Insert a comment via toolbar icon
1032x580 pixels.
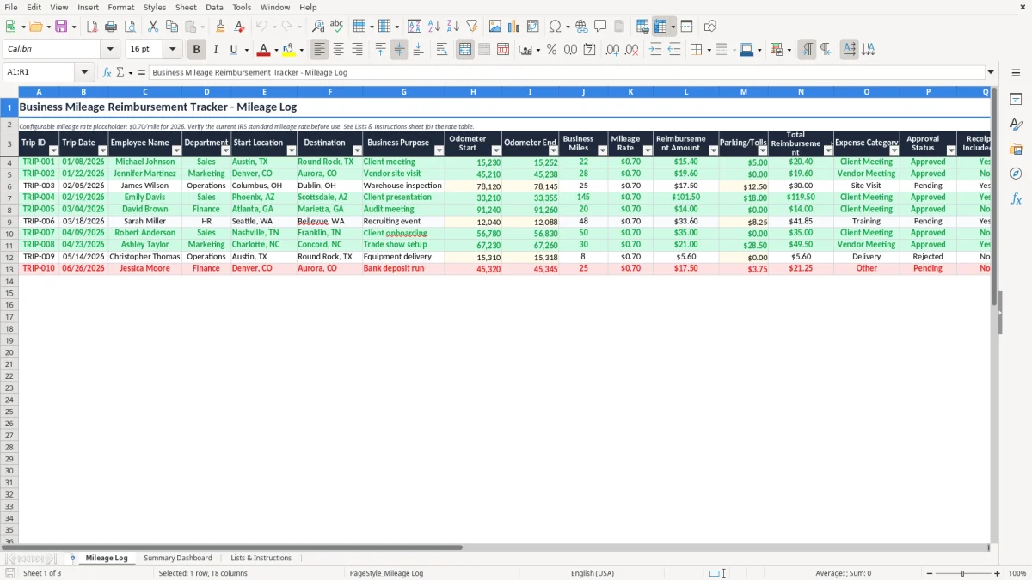[600, 27]
